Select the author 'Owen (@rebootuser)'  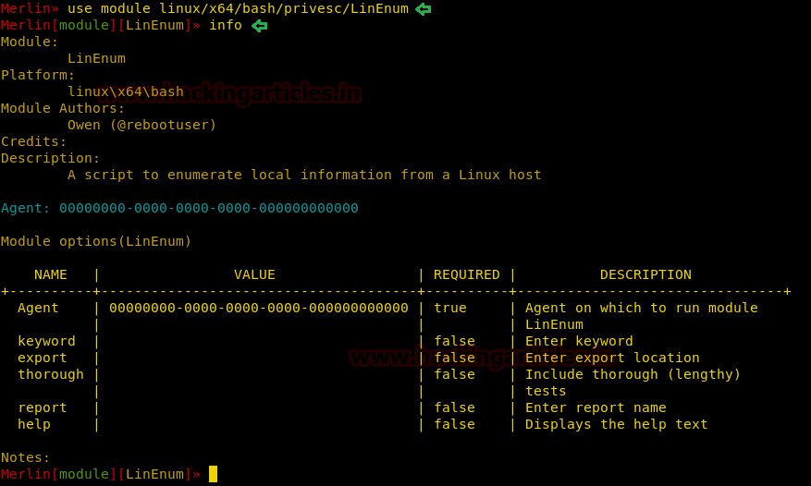141,125
